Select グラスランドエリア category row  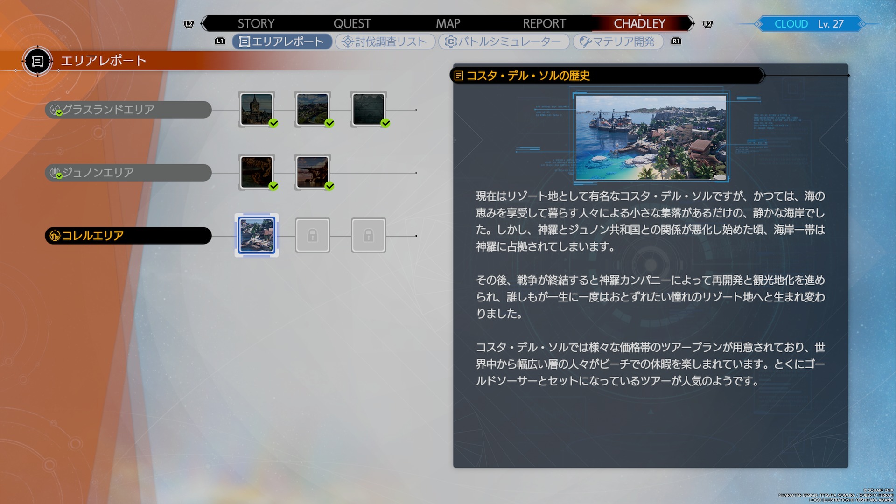(x=128, y=110)
